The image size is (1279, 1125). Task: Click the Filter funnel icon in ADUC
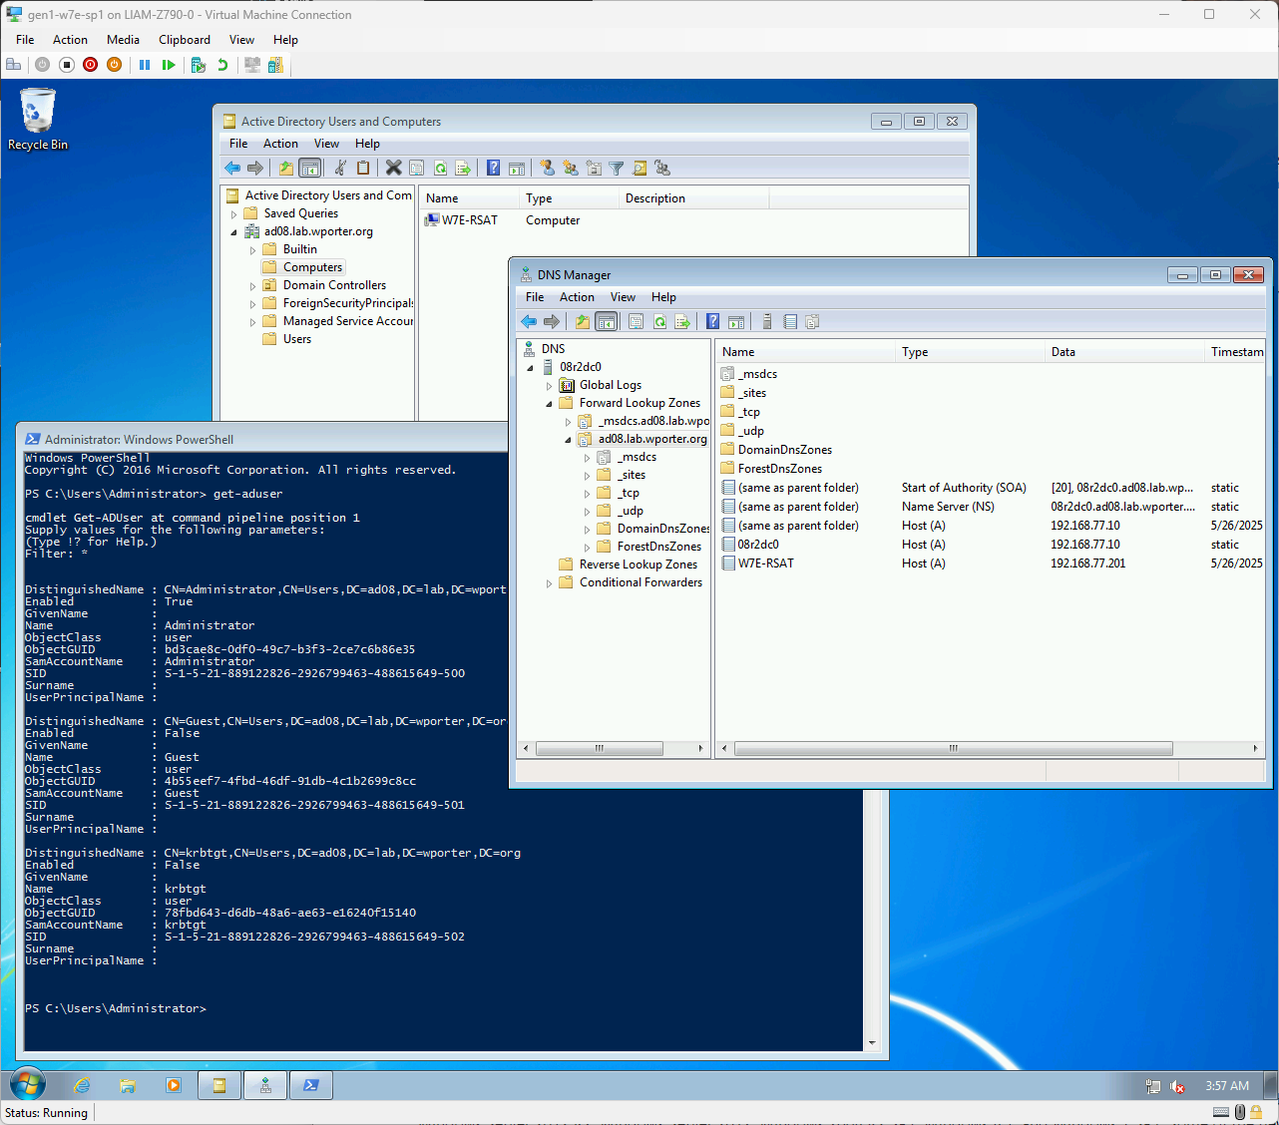(617, 168)
